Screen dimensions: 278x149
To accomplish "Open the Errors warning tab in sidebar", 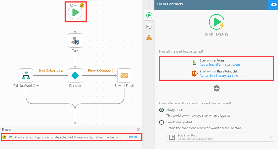I will click(x=149, y=38).
